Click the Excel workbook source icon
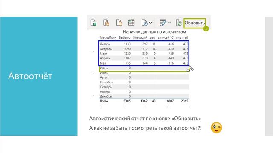The height and width of the screenshot is (153, 273). tap(93, 23)
